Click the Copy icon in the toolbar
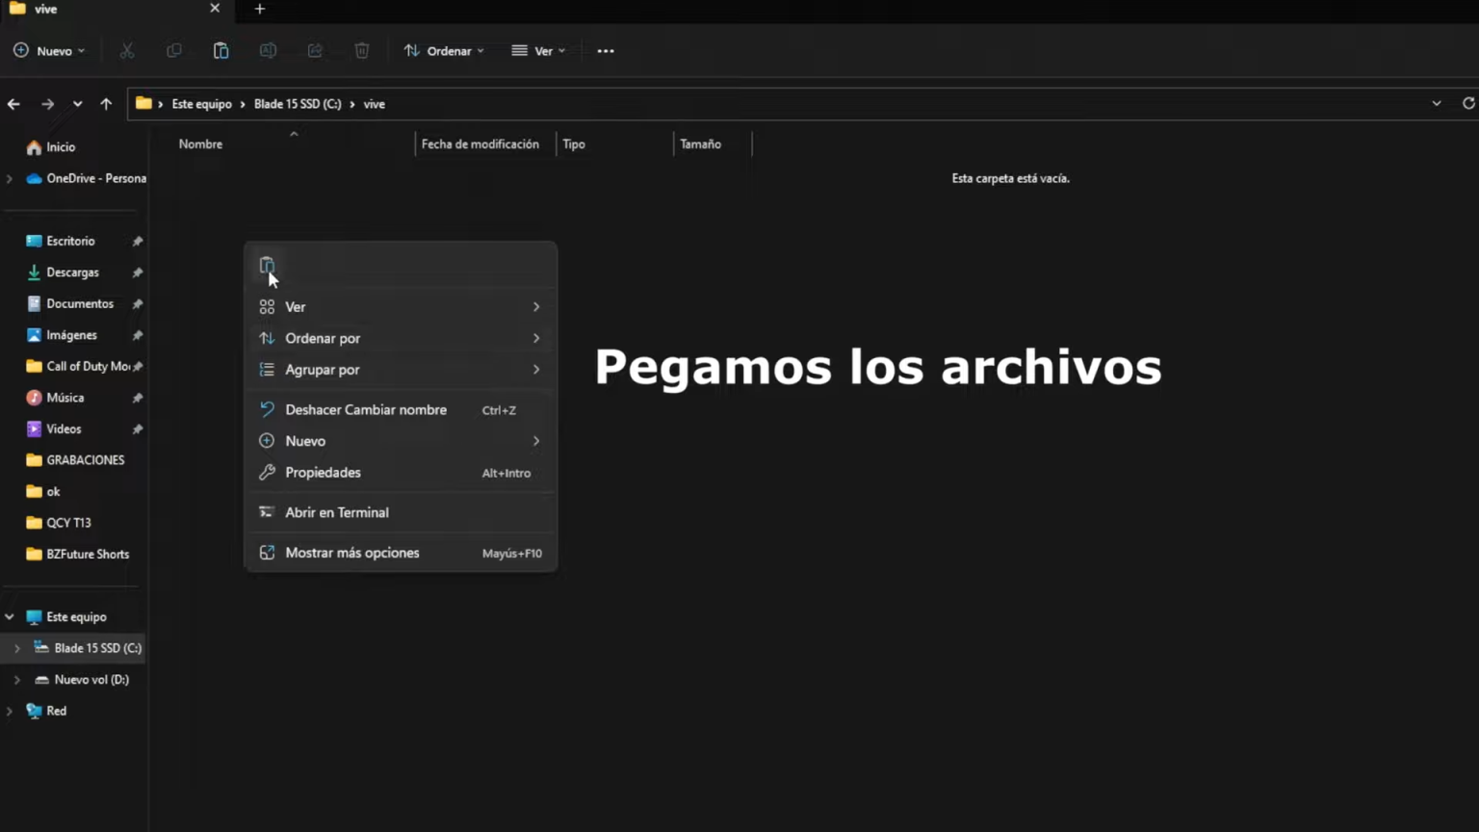The image size is (1479, 832). (x=173, y=50)
